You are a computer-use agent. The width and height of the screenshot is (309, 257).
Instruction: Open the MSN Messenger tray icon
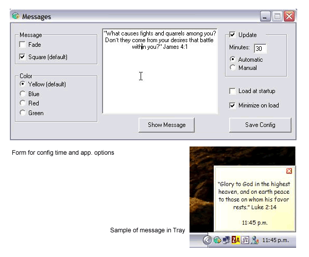tap(254, 240)
